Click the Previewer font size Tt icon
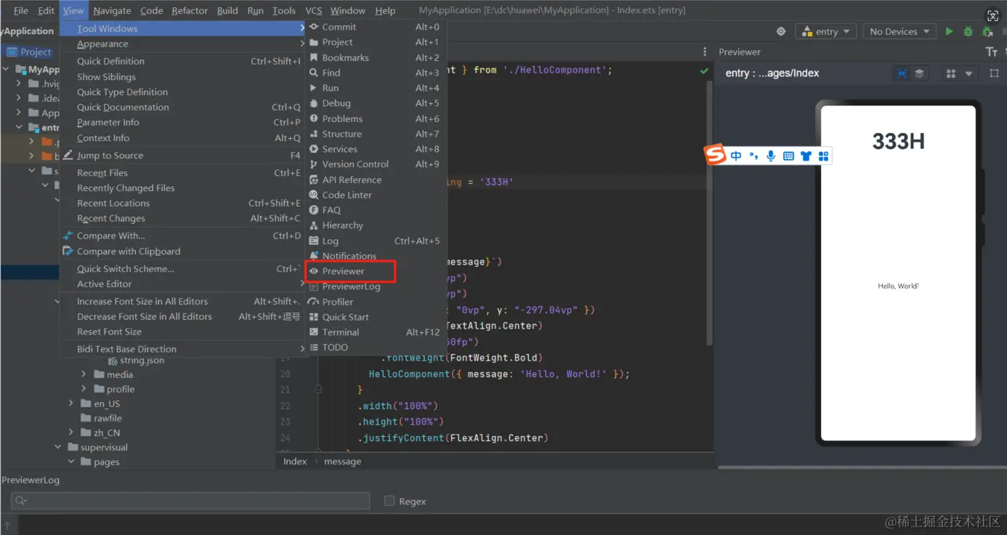This screenshot has height=535, width=1007. pyautogui.click(x=991, y=52)
